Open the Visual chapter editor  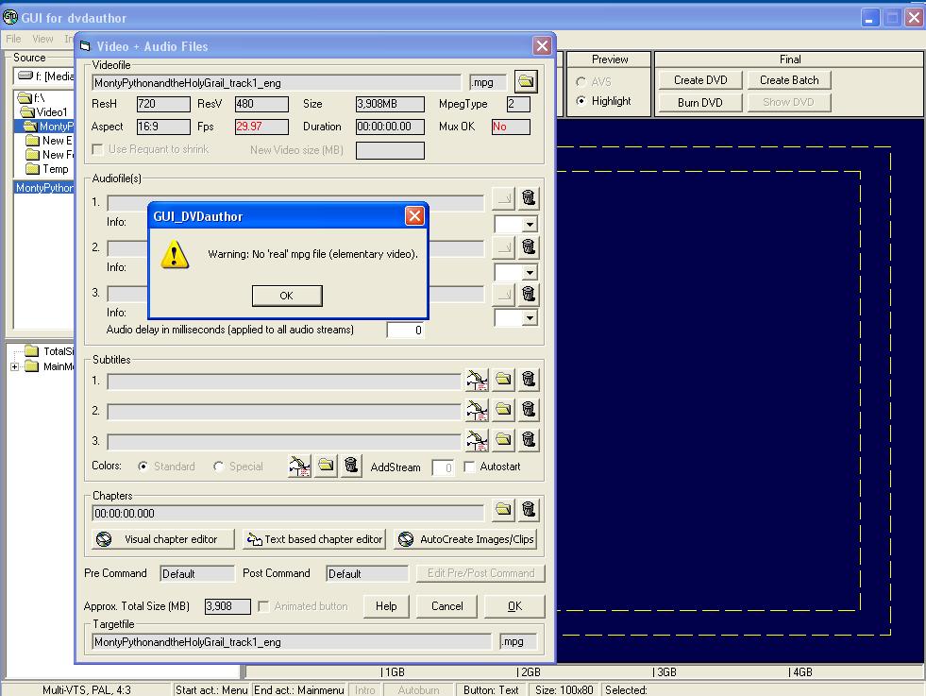pyautogui.click(x=163, y=539)
